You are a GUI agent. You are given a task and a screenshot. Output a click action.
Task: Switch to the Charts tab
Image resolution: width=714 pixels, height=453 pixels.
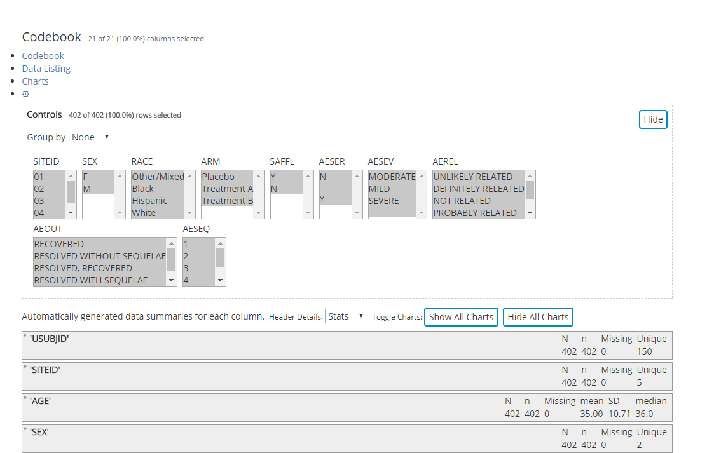[35, 81]
